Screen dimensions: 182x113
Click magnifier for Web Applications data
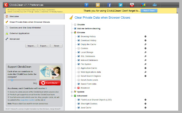click(145, 72)
